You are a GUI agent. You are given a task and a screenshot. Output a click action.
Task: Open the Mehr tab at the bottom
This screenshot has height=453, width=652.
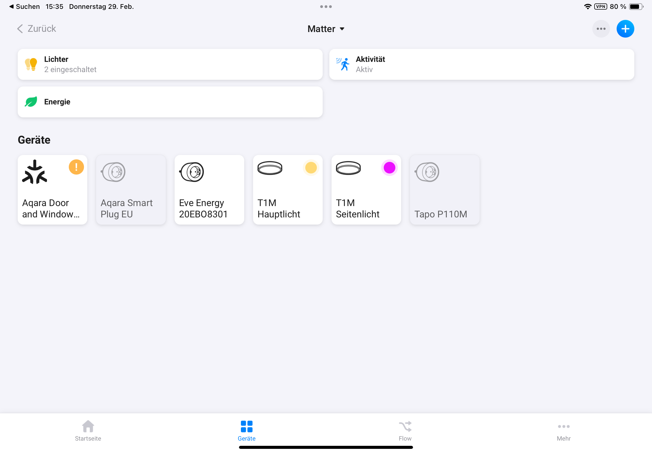click(x=563, y=431)
